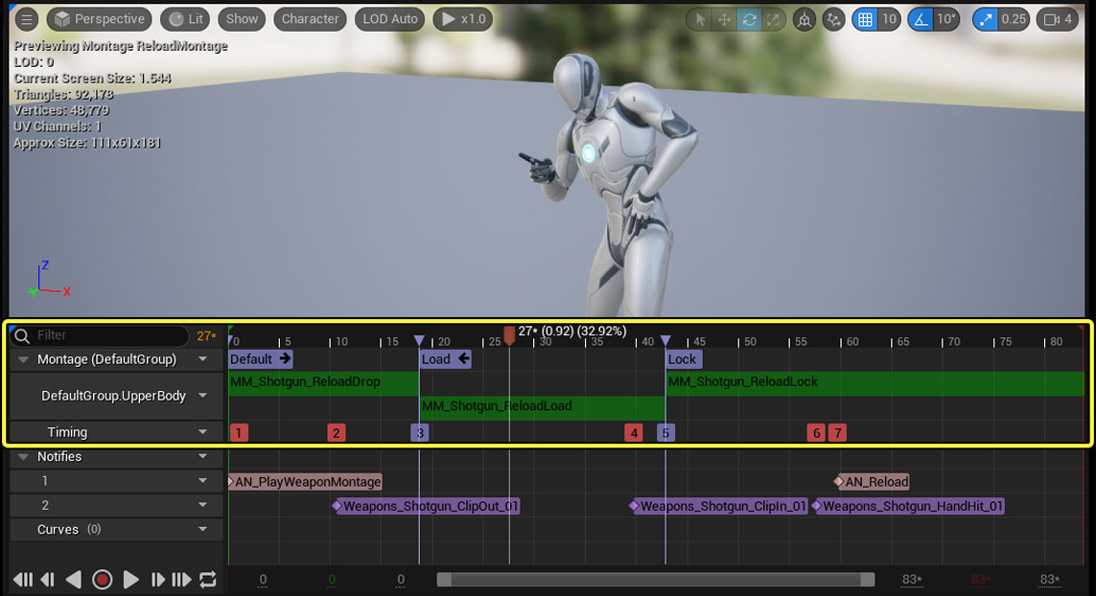Image resolution: width=1096 pixels, height=596 pixels.
Task: Select the AN_Reload notify marker
Action: tap(871, 481)
